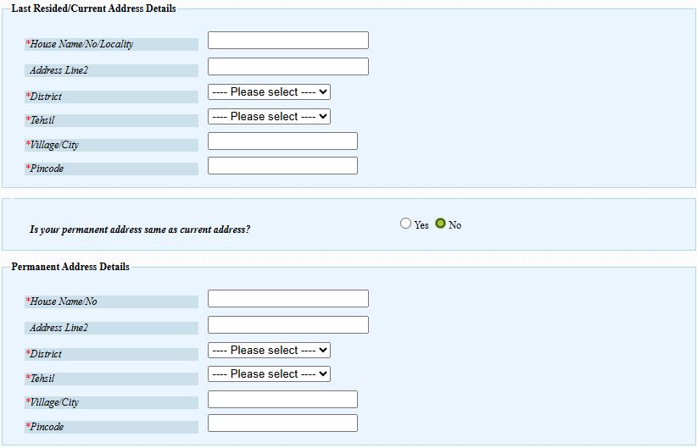This screenshot has height=448, width=697.
Task: Click the current address Village/City label
Action: (x=54, y=145)
